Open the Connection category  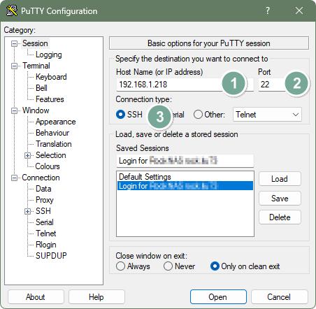coord(41,178)
